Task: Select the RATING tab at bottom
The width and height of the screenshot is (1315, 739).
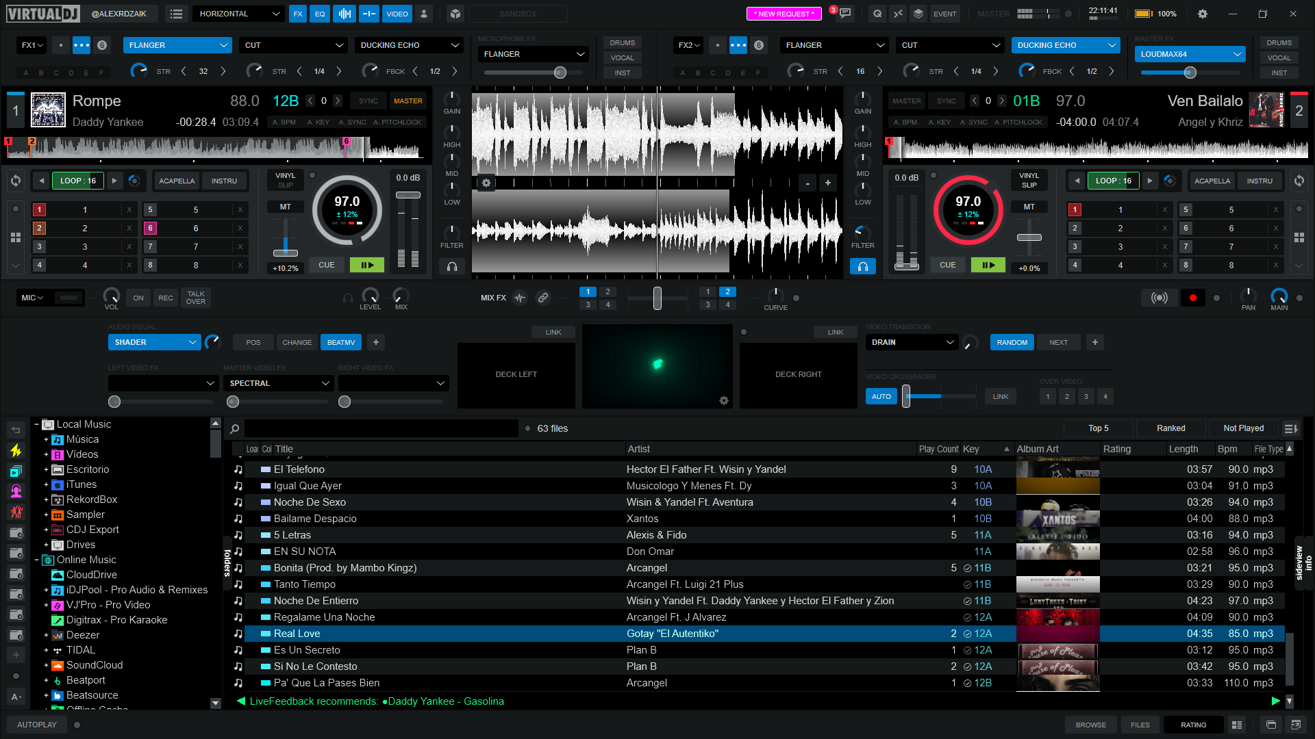Action: click(x=1194, y=725)
